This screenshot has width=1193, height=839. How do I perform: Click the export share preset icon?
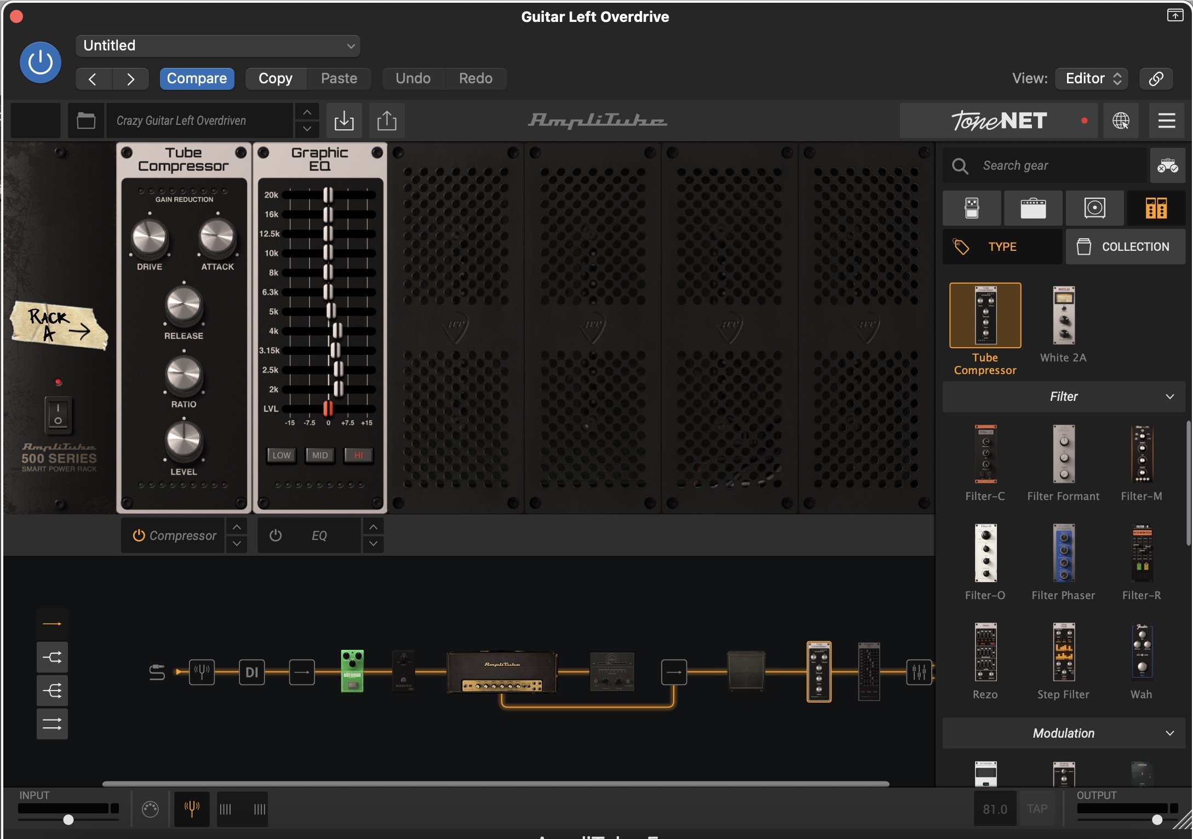(387, 120)
